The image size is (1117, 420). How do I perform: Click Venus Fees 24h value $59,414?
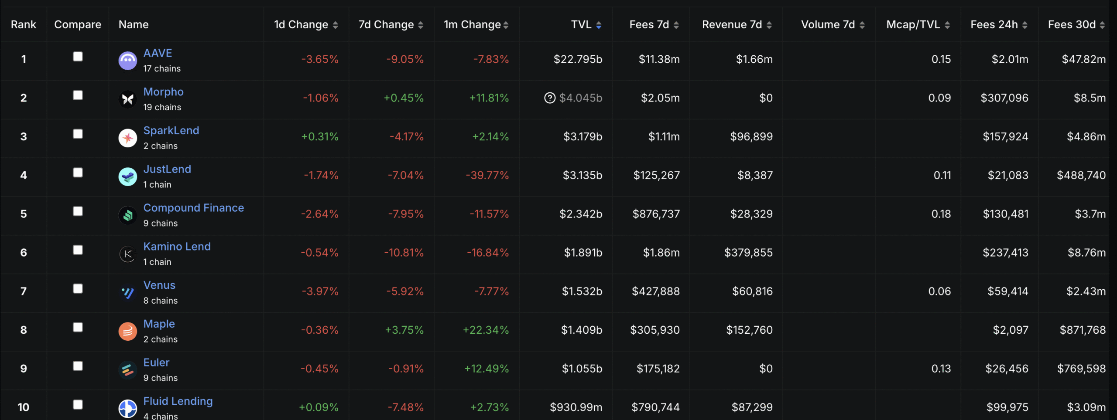tap(1008, 291)
